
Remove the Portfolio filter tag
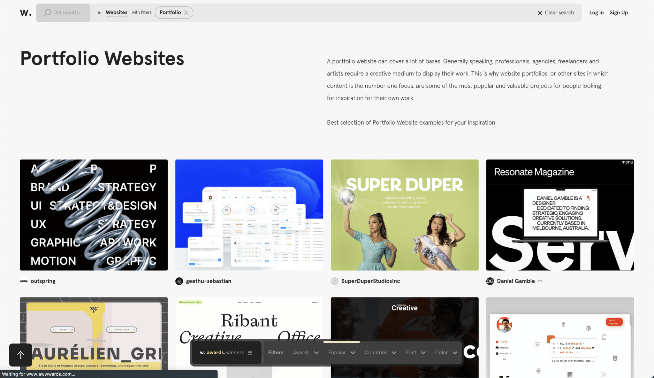coord(187,12)
